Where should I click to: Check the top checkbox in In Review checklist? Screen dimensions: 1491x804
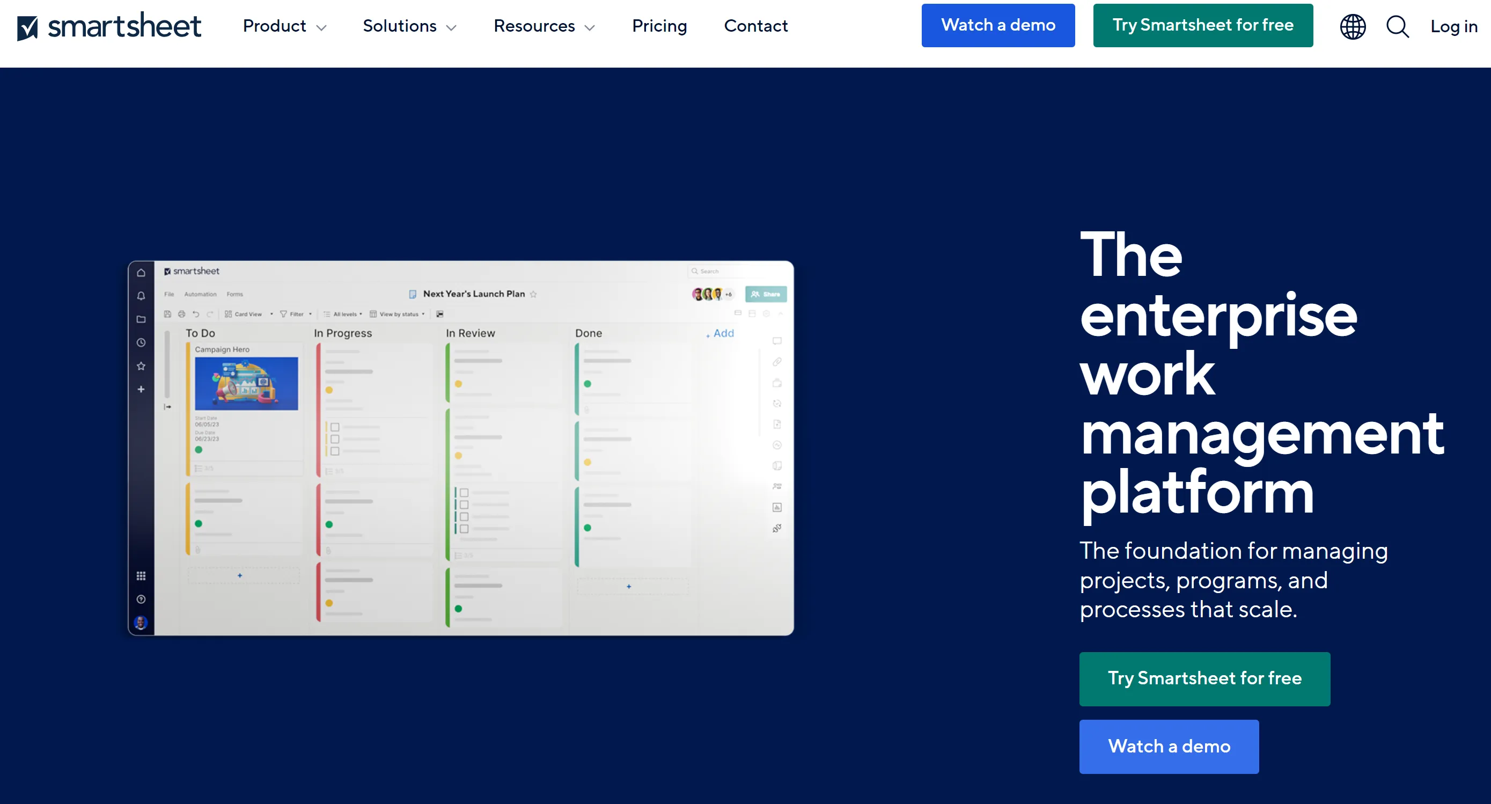pos(464,493)
